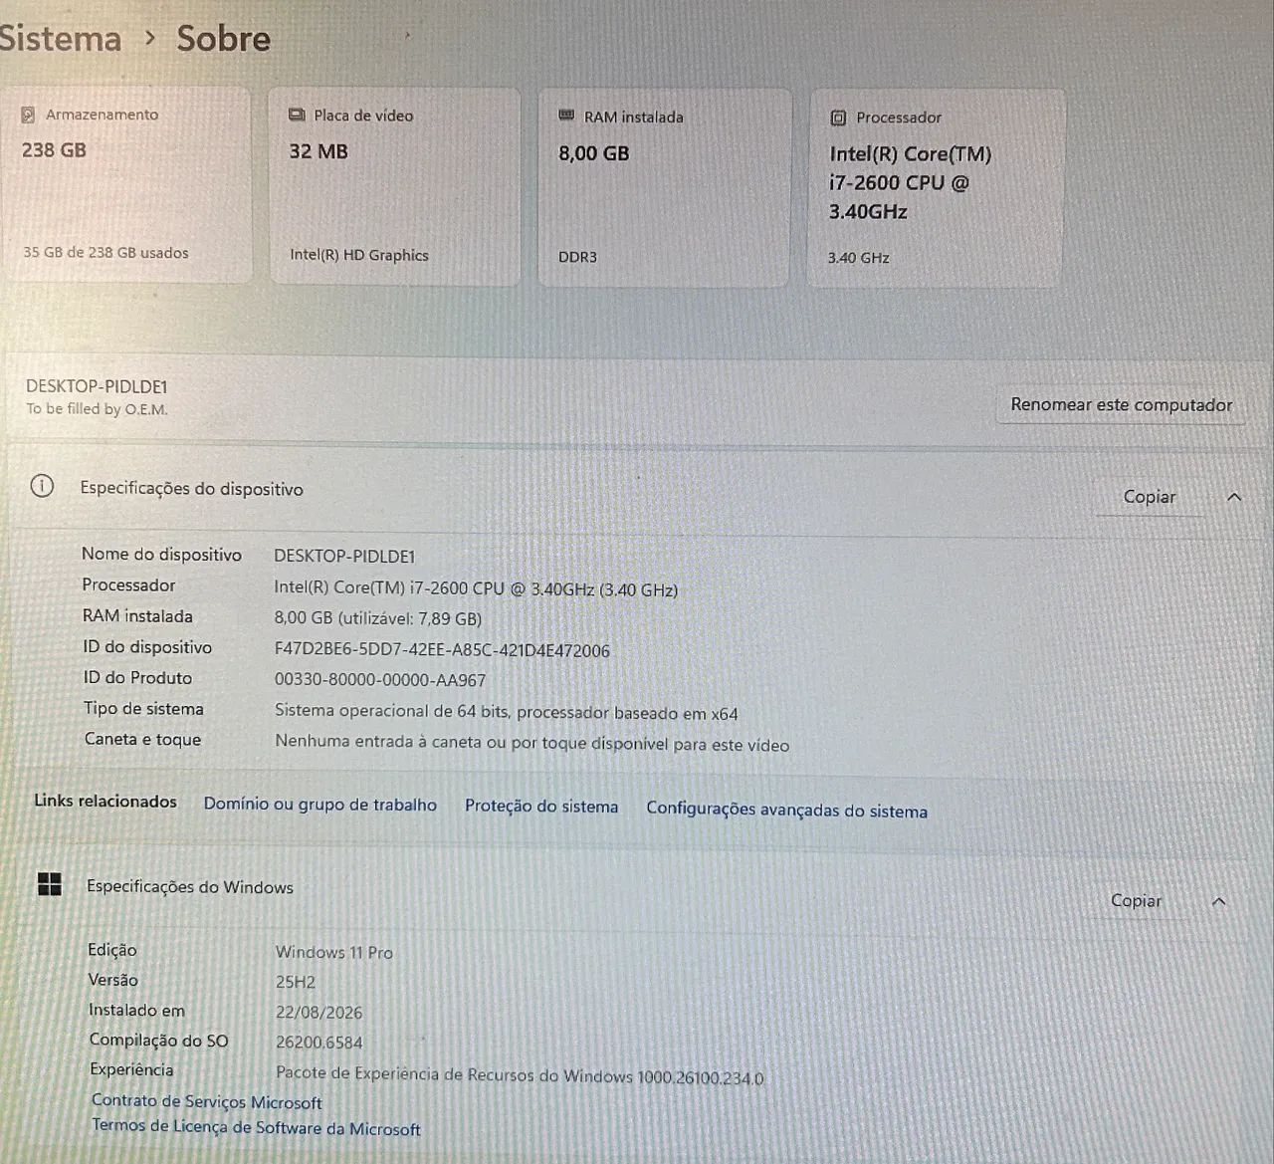Select the Edição value Windows 11 Pro

(x=334, y=953)
